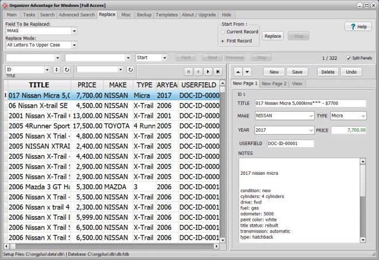Expand the second search value dropdown

128,58
